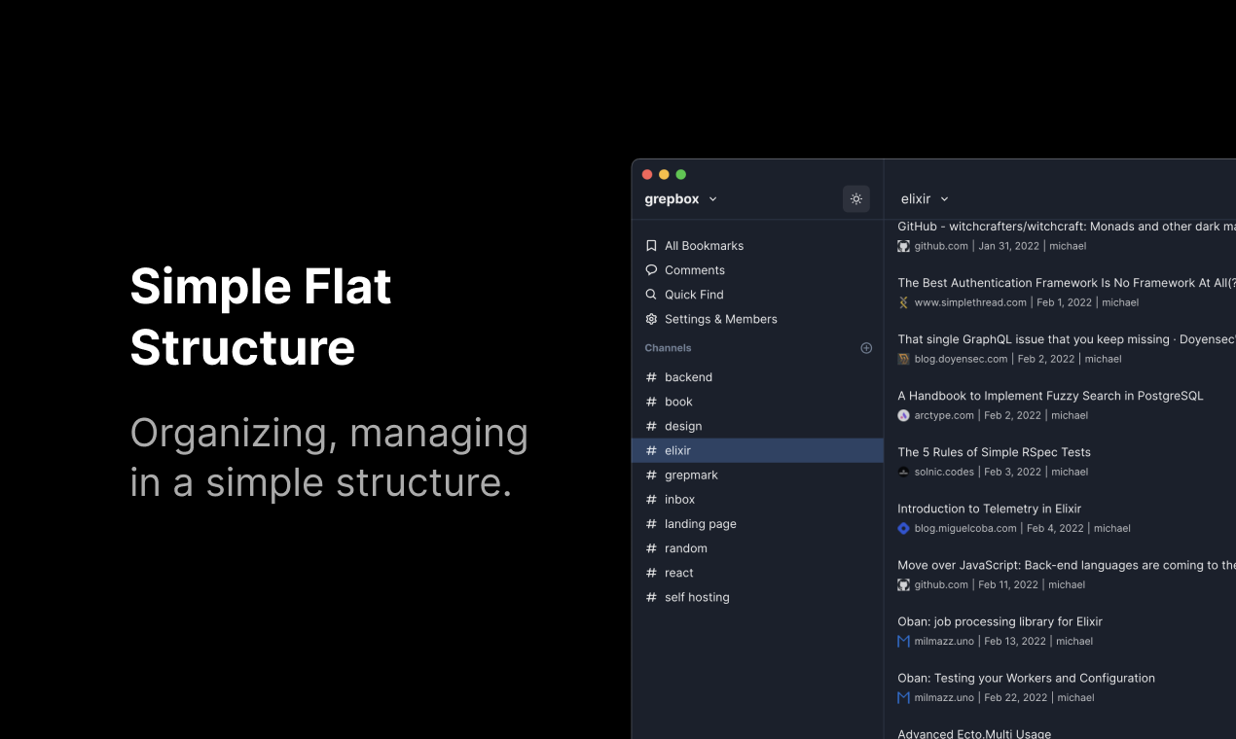
Task: Click the red close window button
Action: tap(647, 175)
